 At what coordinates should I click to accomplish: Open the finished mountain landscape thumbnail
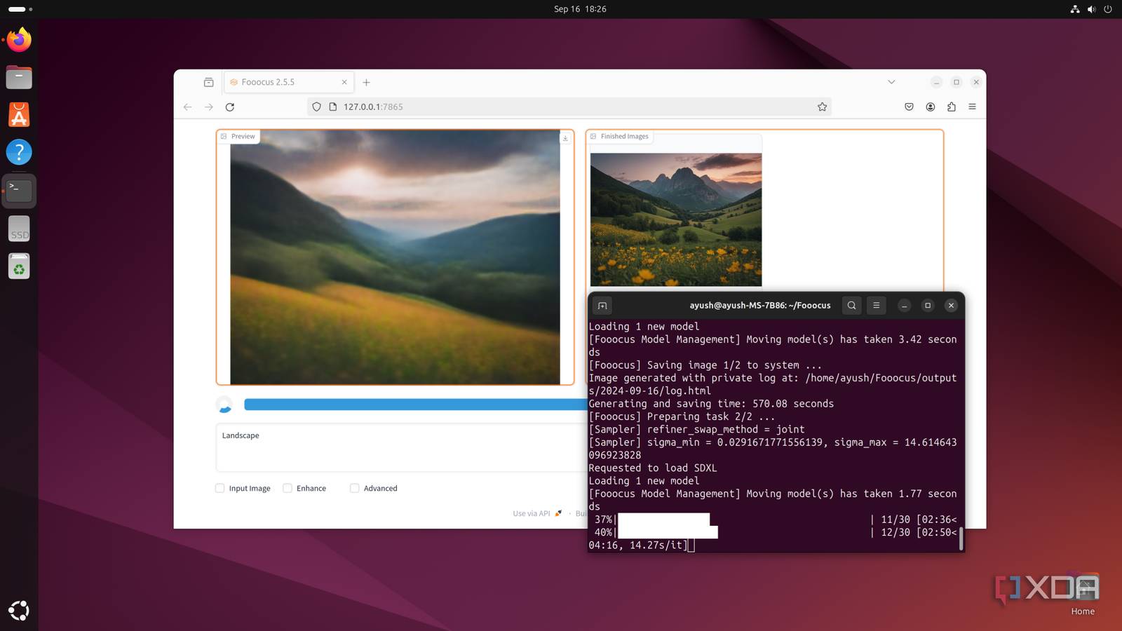point(676,219)
